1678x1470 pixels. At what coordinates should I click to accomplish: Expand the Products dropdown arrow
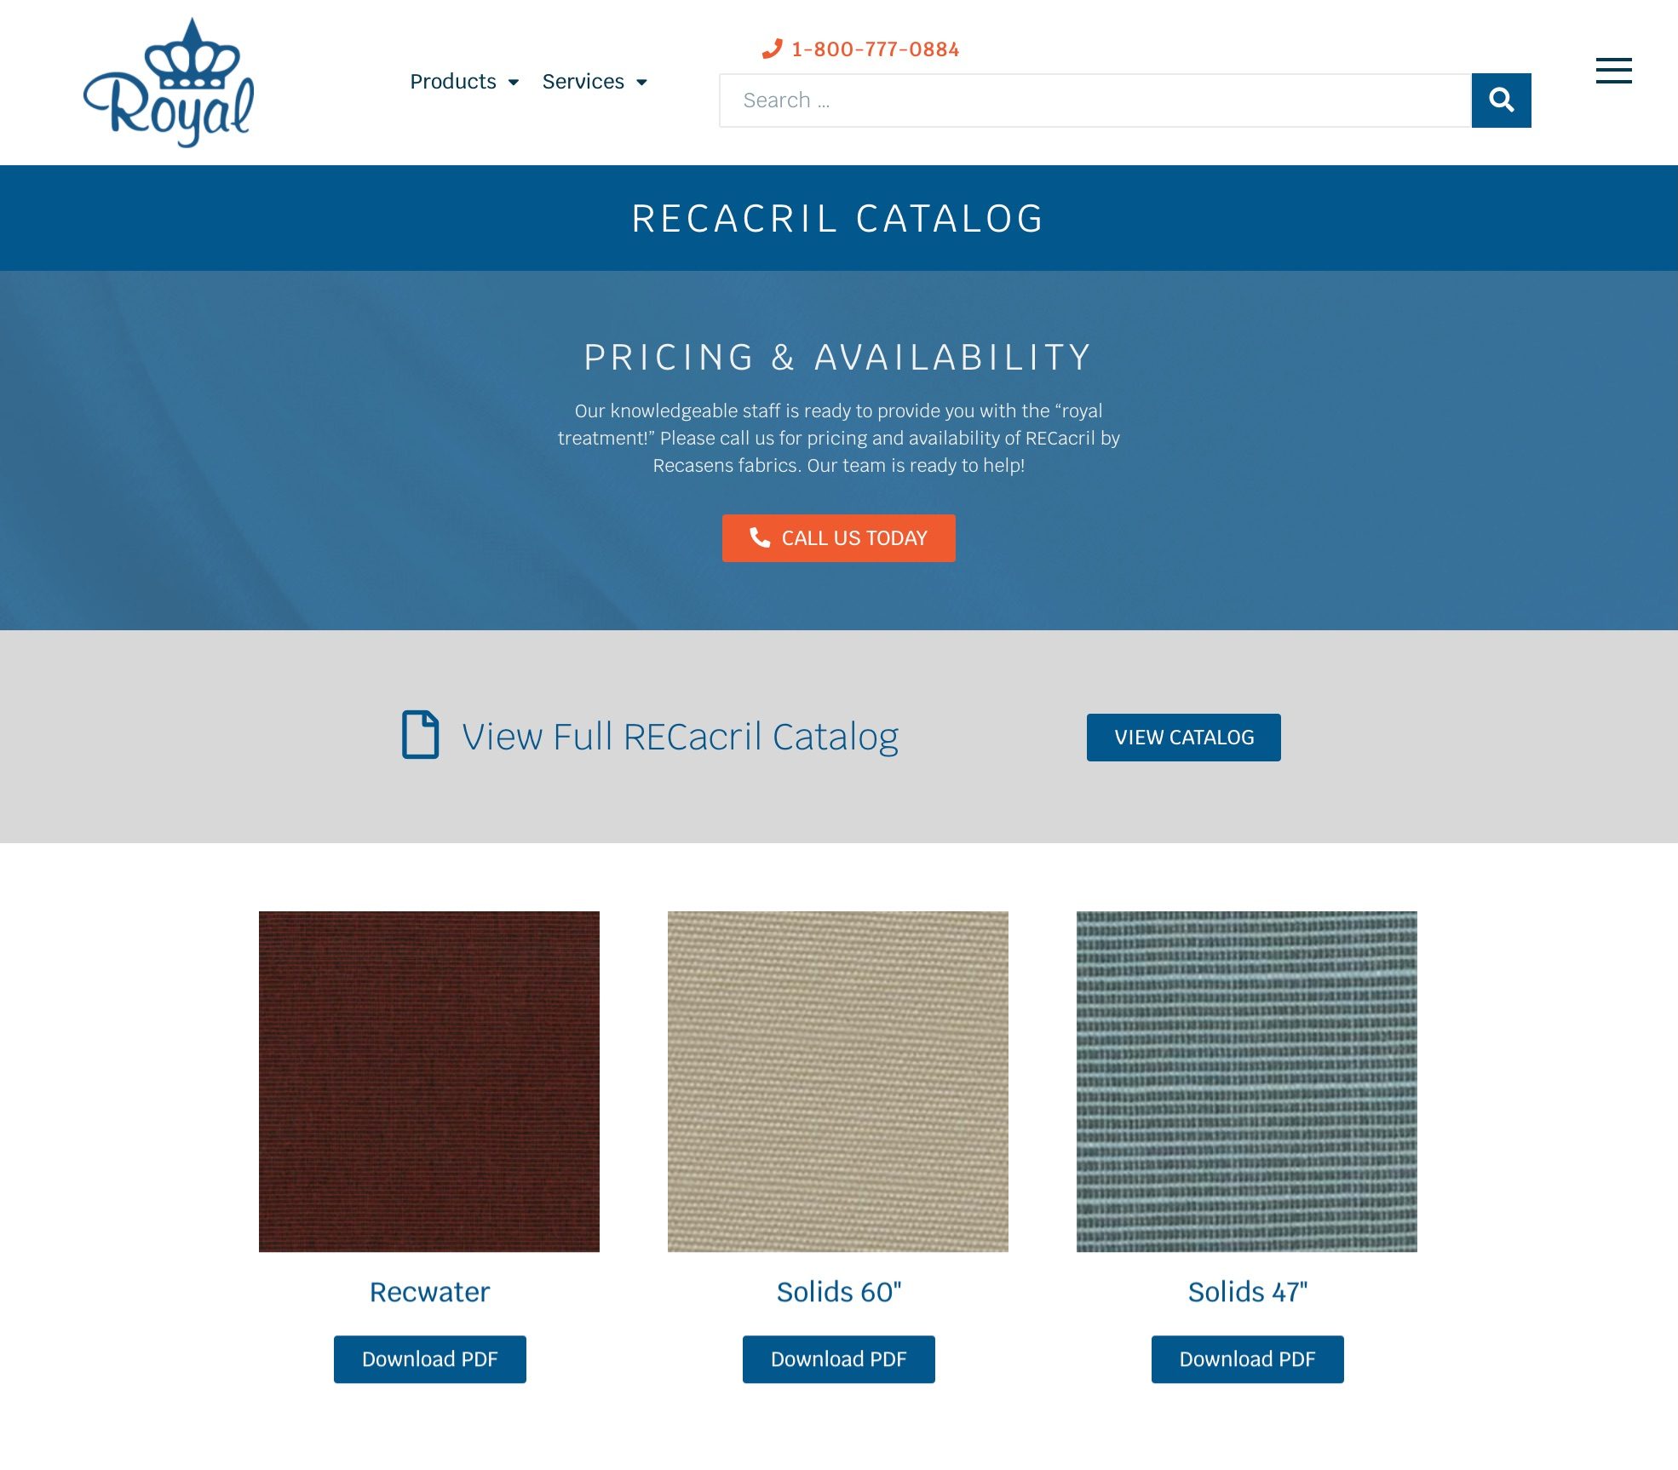tap(514, 83)
